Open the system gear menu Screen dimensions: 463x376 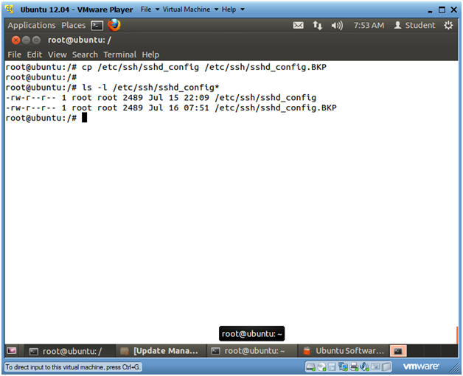click(x=448, y=25)
